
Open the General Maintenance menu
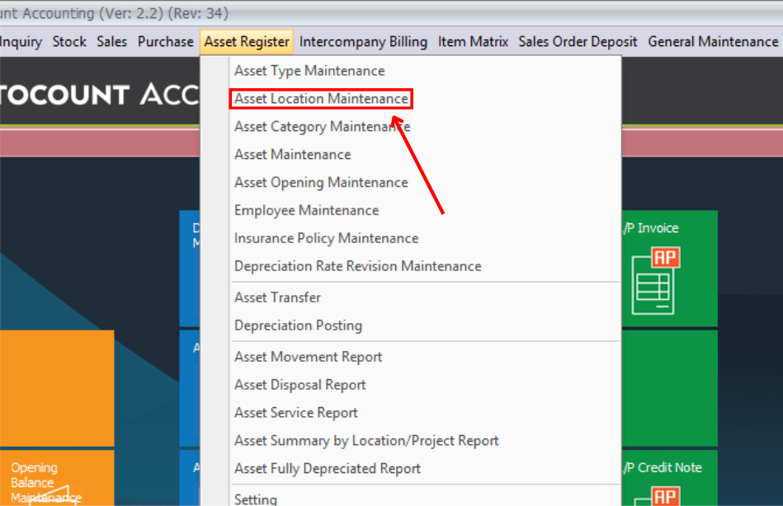tap(713, 41)
